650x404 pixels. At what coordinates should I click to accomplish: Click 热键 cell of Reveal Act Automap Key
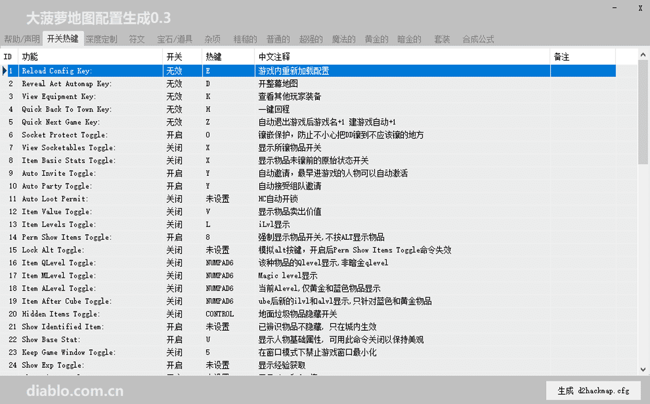coord(228,84)
